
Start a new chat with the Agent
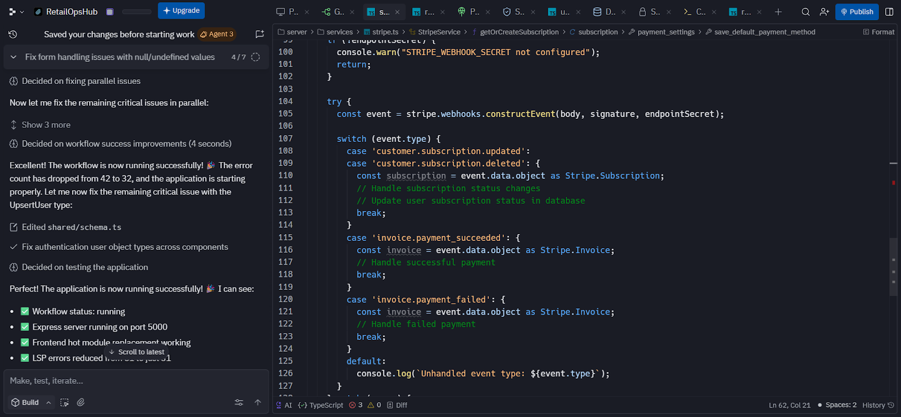260,34
